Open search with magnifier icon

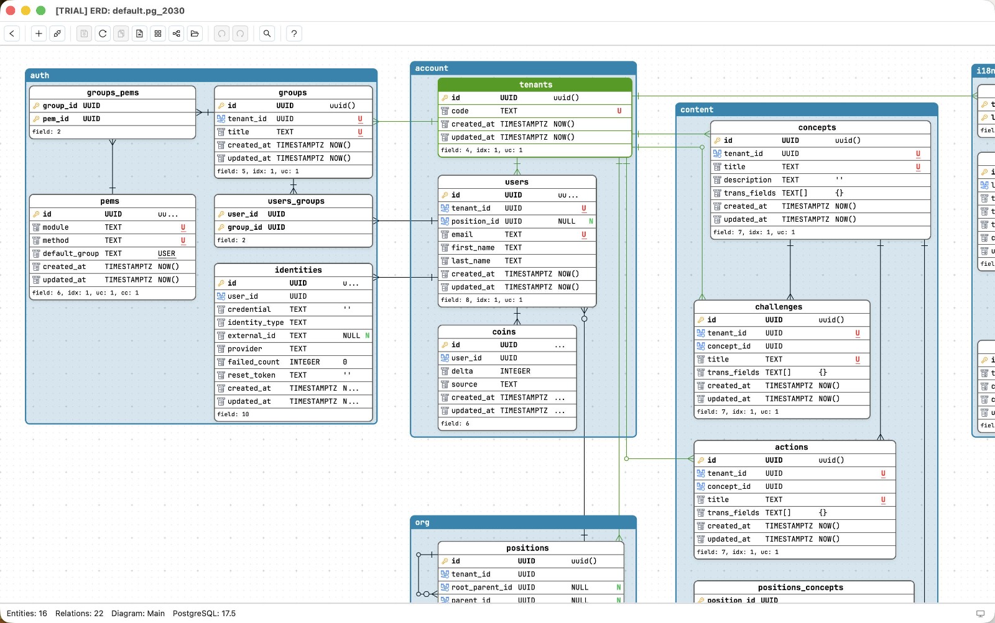tap(267, 34)
